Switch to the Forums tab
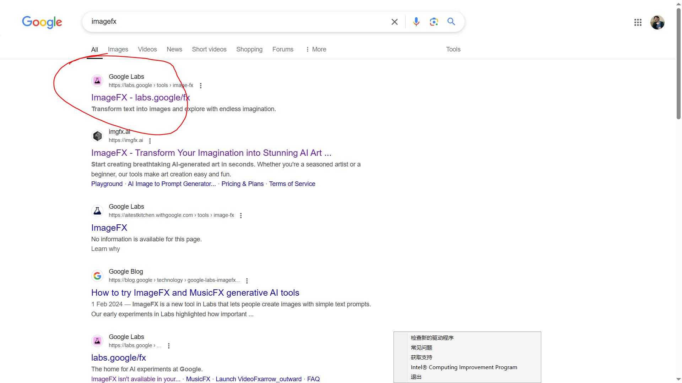The image size is (682, 383). click(x=283, y=49)
